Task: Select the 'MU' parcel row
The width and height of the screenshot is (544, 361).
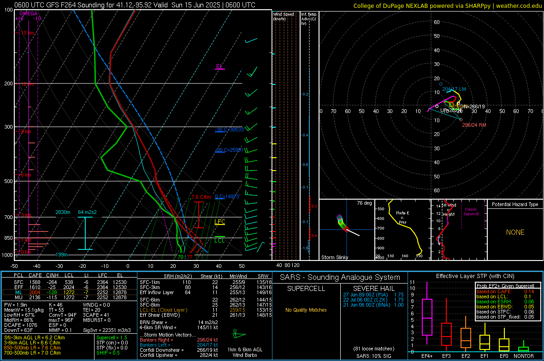Action: tap(70, 297)
